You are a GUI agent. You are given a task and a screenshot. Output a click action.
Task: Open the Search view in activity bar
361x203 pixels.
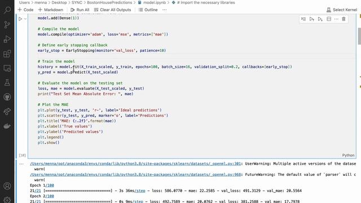7,10
